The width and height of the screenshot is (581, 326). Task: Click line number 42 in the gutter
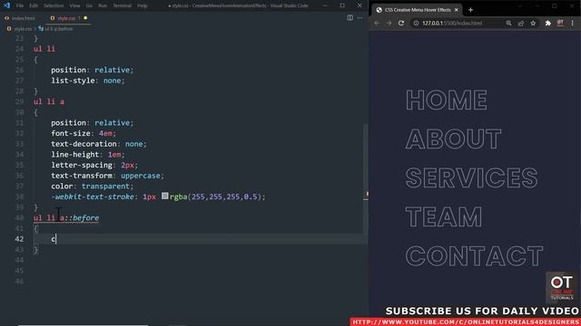pos(19,239)
